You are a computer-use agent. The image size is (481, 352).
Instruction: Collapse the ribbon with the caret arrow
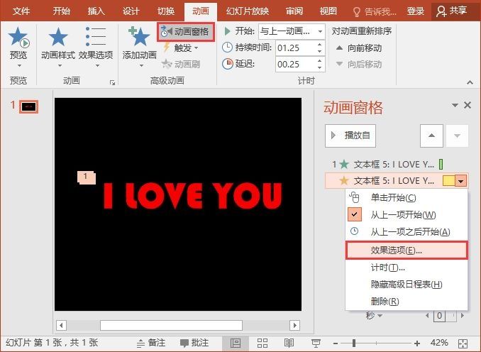point(470,82)
